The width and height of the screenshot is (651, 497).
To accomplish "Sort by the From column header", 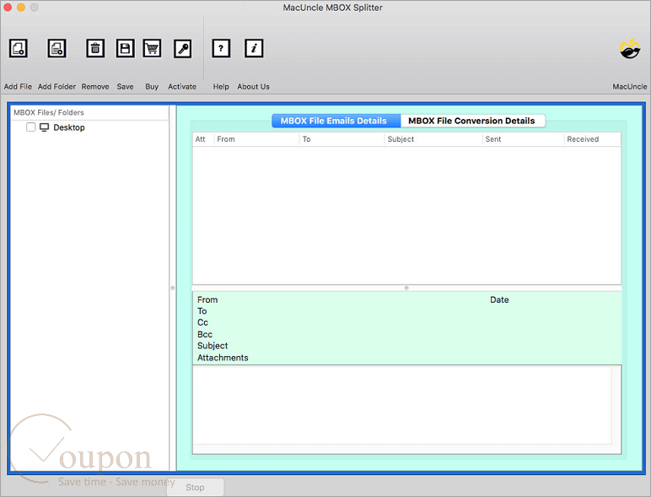I will [256, 139].
